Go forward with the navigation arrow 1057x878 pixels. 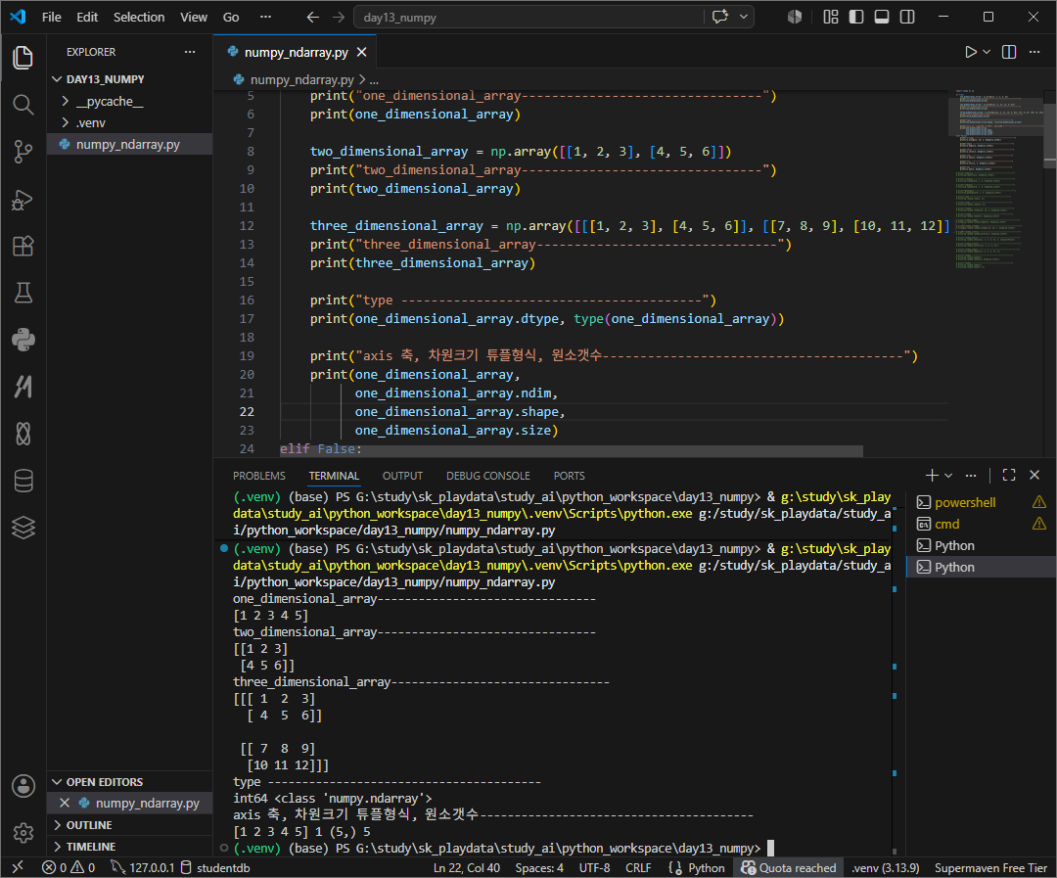point(339,17)
